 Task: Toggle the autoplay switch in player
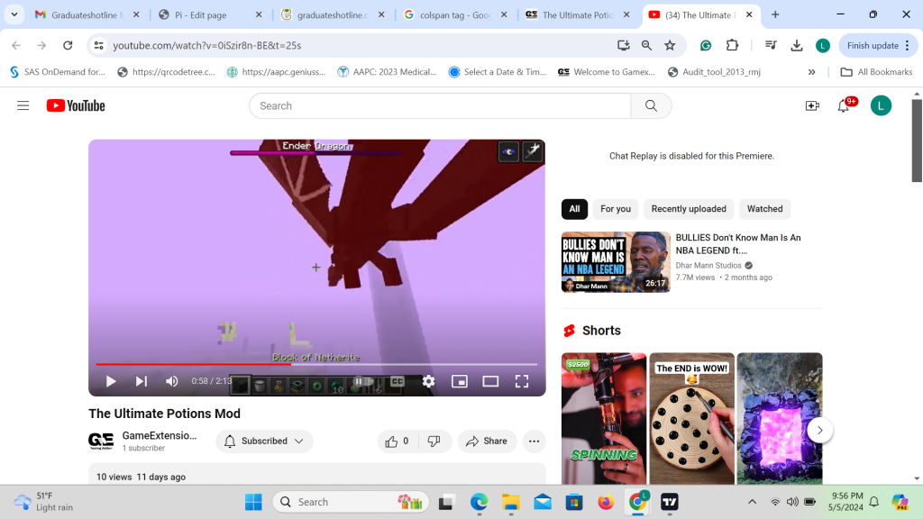[x=361, y=381]
